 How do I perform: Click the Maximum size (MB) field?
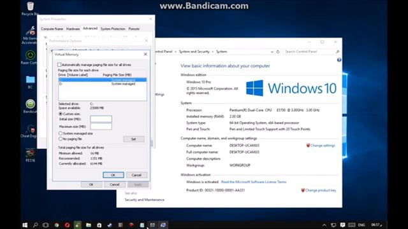(x=101, y=127)
